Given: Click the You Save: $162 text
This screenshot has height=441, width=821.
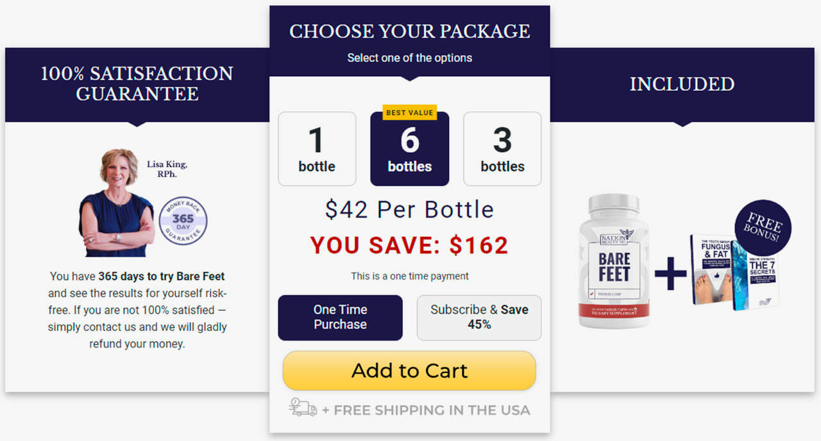Looking at the screenshot, I should (409, 246).
